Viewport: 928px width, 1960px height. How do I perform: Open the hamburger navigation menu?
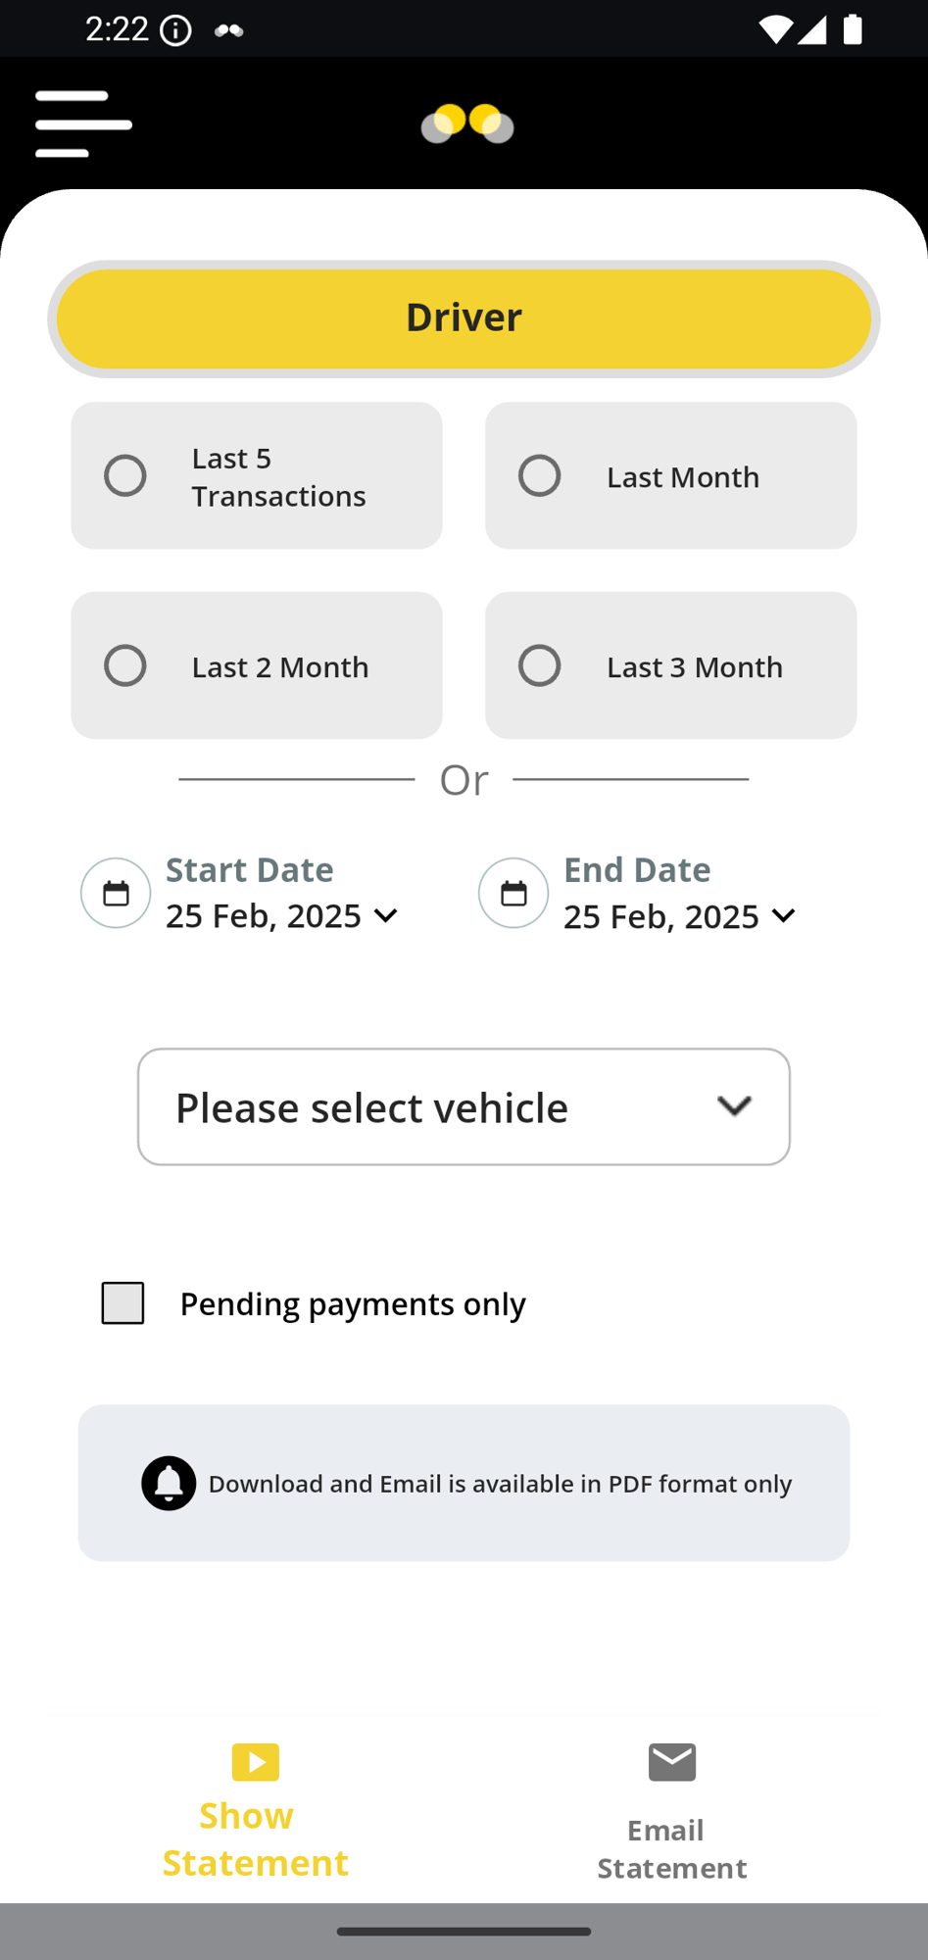83,123
